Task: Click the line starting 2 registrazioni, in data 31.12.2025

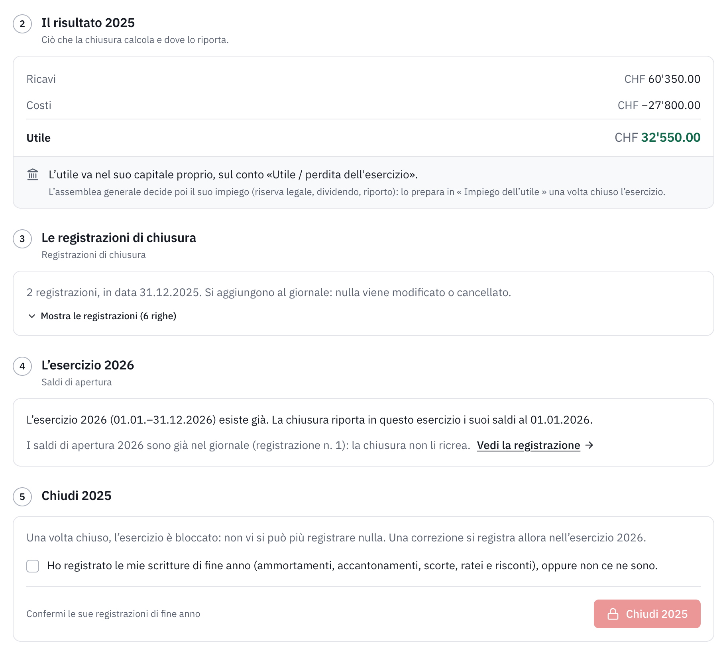Action: 269,293
